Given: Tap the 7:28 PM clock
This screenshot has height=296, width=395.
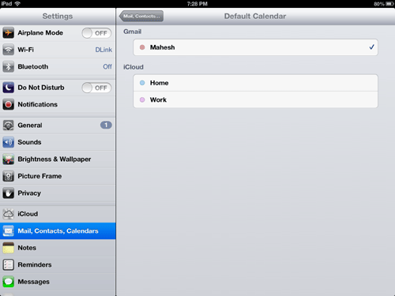Looking at the screenshot, I should click(x=197, y=4).
